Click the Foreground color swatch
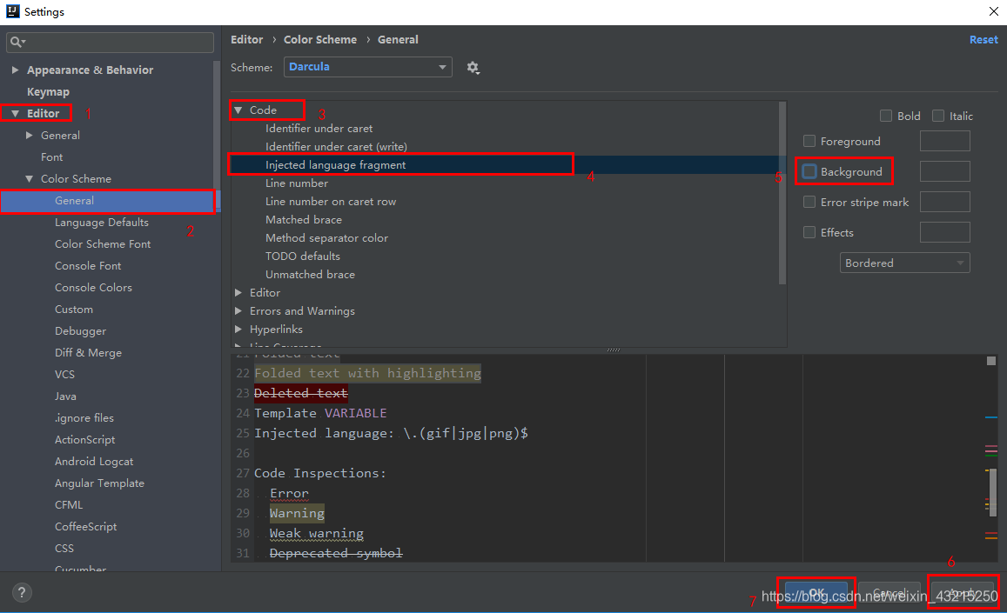The image size is (1007, 613). 944,141
